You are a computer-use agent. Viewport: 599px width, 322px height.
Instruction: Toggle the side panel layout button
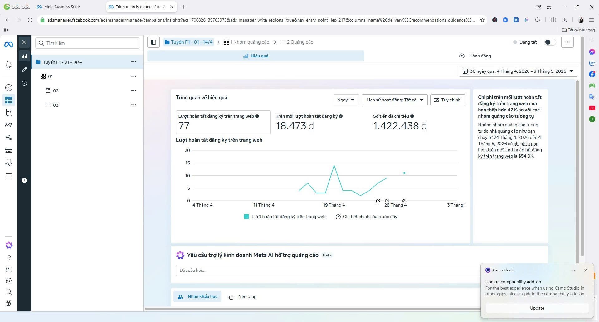coord(153,42)
